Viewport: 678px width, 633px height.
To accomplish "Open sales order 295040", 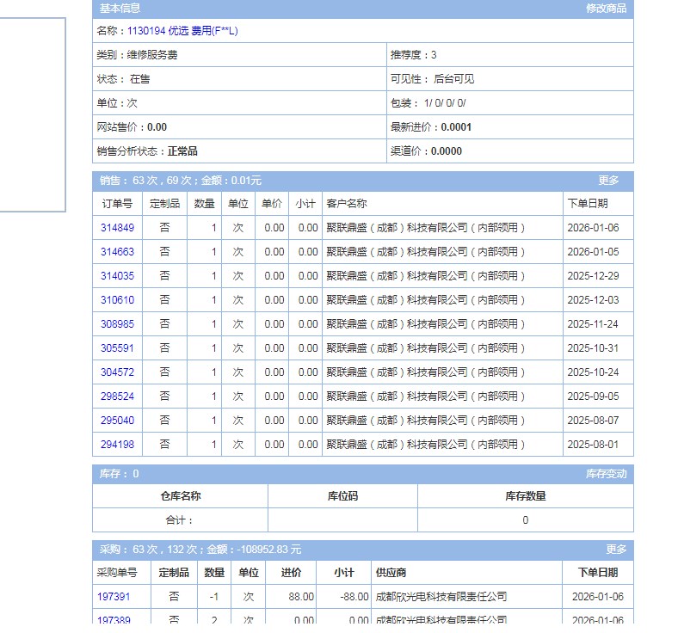I will [117, 421].
